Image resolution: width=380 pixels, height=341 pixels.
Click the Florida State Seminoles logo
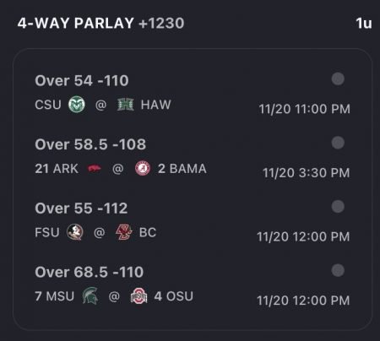coord(74,232)
